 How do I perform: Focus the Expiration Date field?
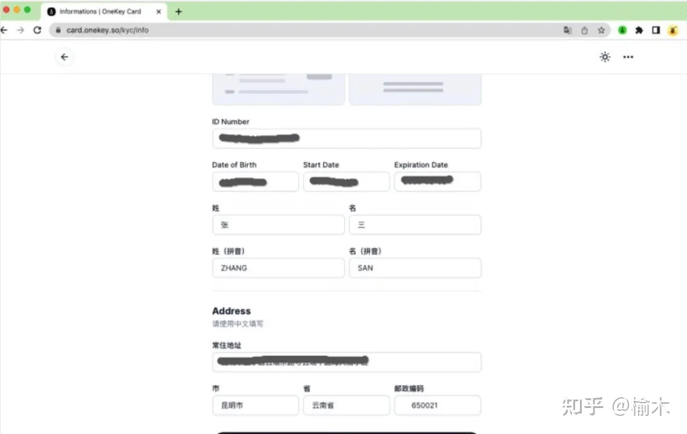click(x=437, y=182)
